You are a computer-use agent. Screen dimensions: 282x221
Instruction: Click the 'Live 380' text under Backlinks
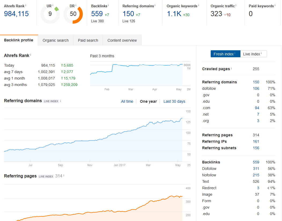point(97,21)
